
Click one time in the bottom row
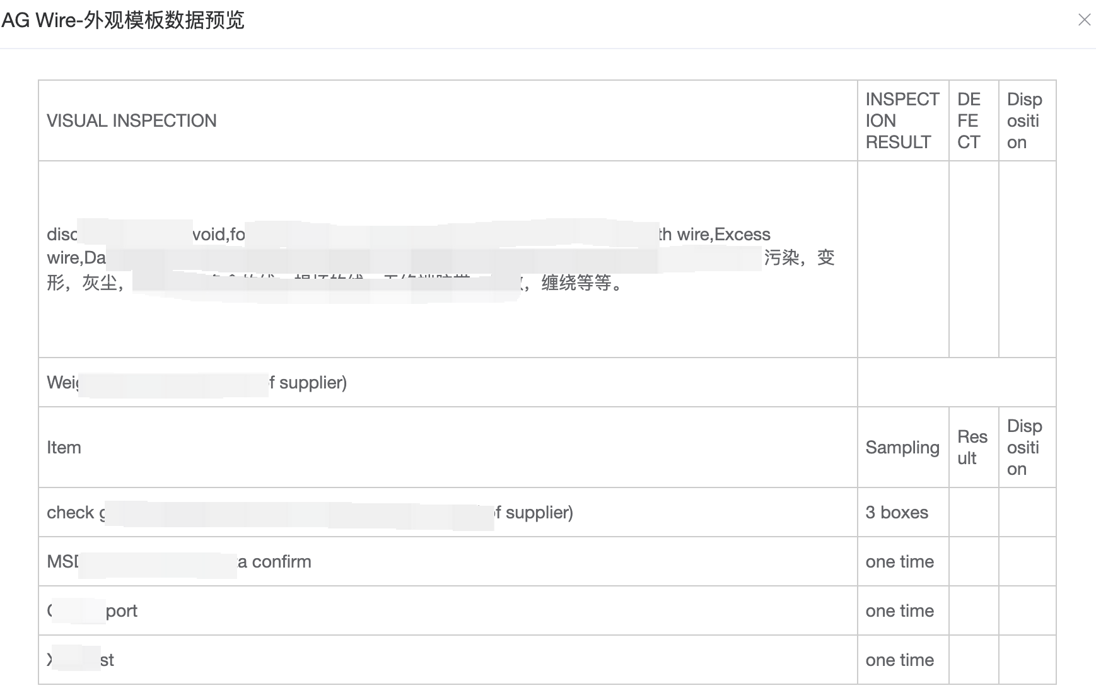pos(899,660)
